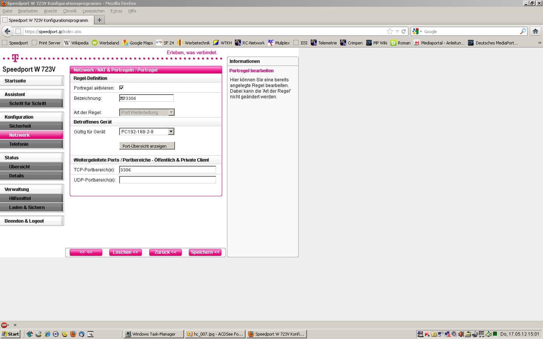543x339 pixels.
Task: Open the search engine selector dropdown
Action: pyautogui.click(x=417, y=32)
